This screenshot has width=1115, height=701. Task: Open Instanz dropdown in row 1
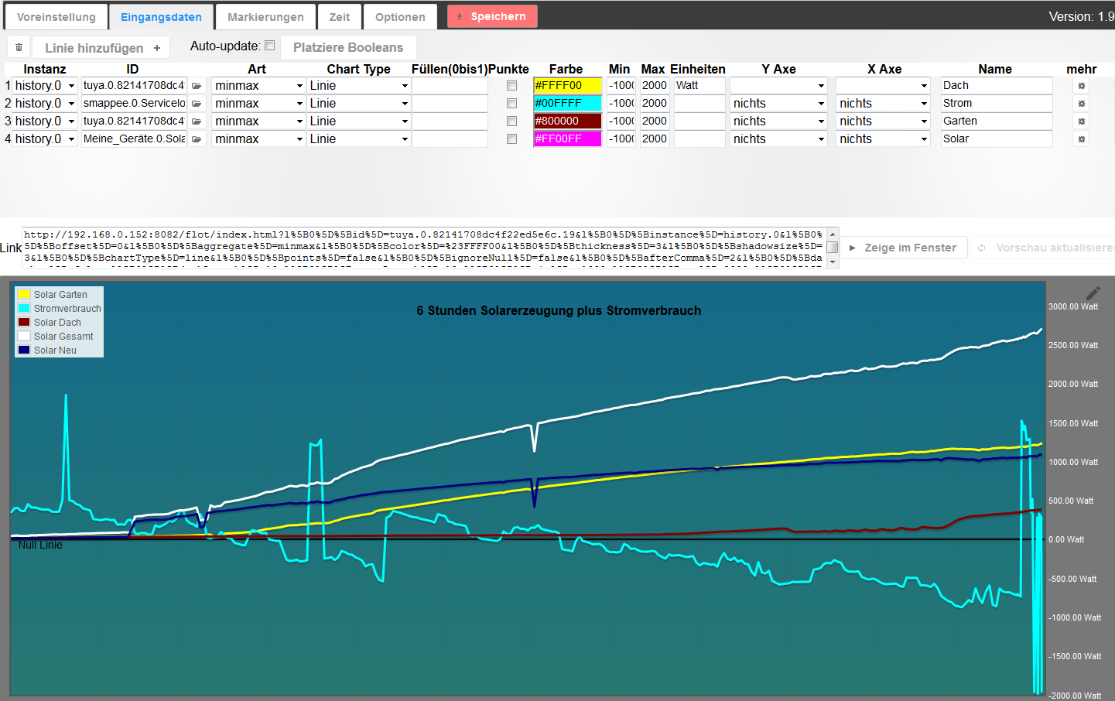[46, 86]
